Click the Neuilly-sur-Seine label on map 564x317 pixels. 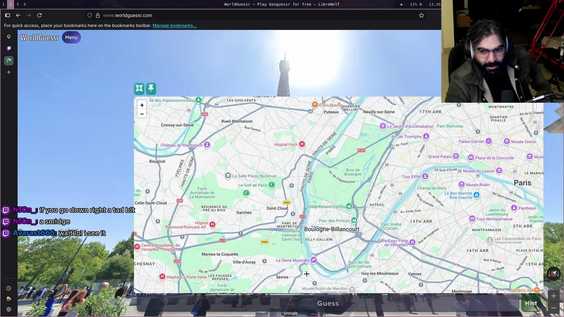coord(379,112)
